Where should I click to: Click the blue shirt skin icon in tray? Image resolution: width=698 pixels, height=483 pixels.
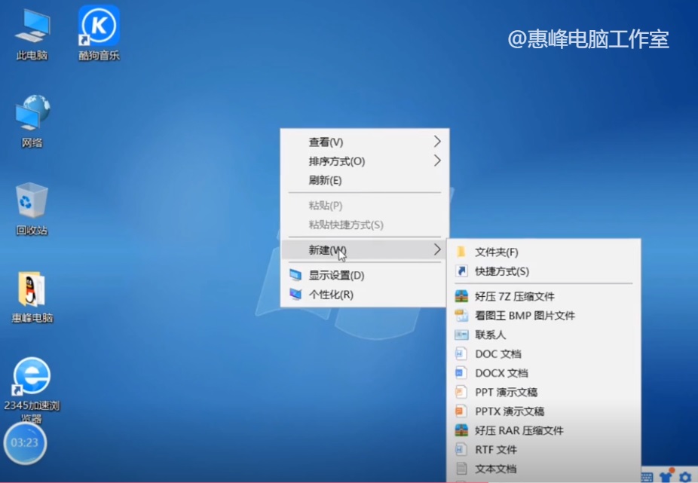[665, 476]
